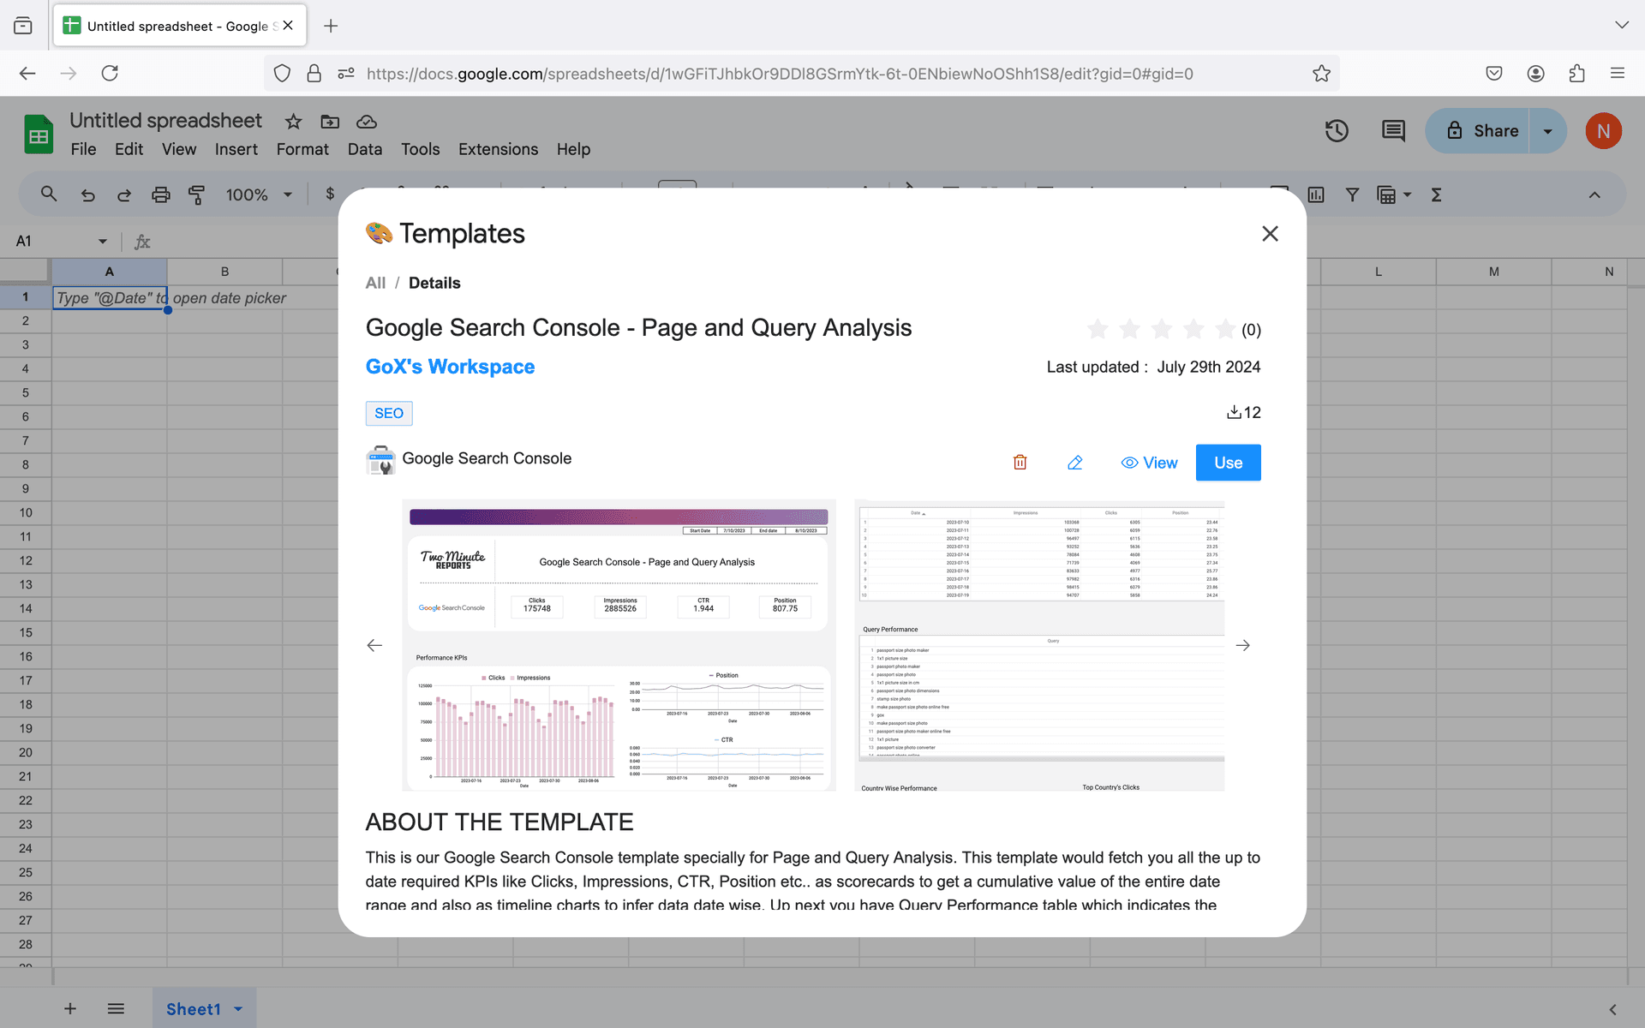Click the blue Use button

pos(1228,463)
